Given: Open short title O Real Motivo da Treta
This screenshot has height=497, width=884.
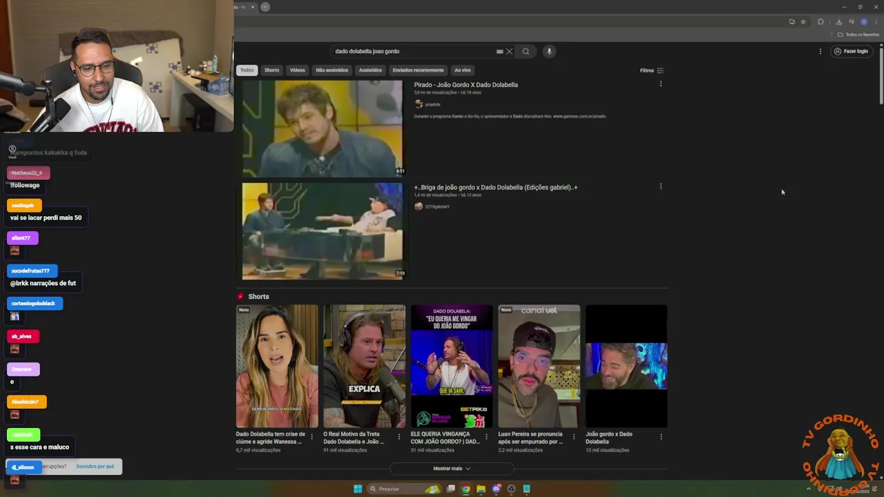Looking at the screenshot, I should tap(353, 438).
